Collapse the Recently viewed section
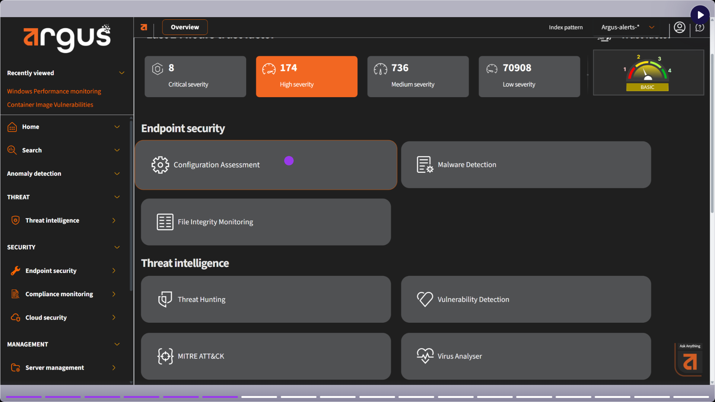Viewport: 715px width, 402px height. (x=121, y=73)
